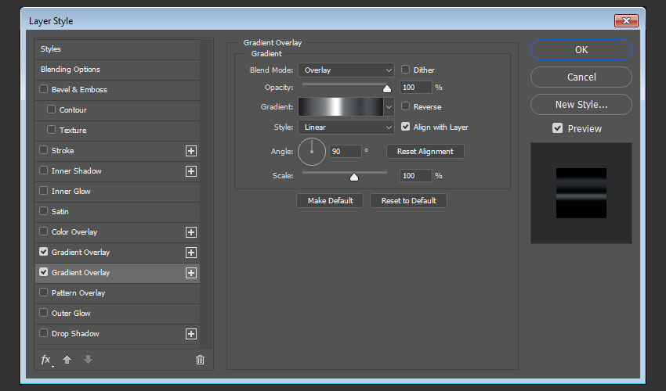The height and width of the screenshot is (391, 666).
Task: Delete effect using the trash icon
Action: [200, 360]
